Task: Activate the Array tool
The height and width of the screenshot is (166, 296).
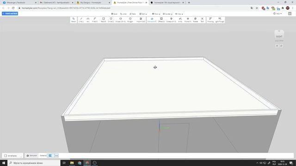Action: 180,20
